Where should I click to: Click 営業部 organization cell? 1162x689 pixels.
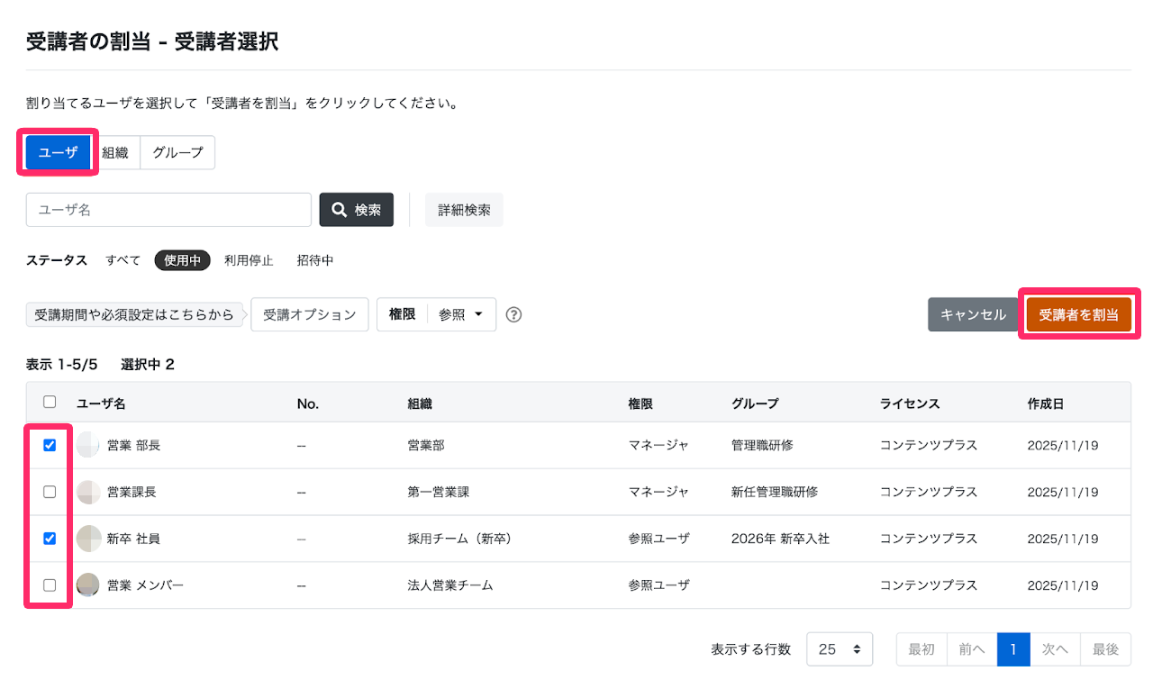point(426,445)
